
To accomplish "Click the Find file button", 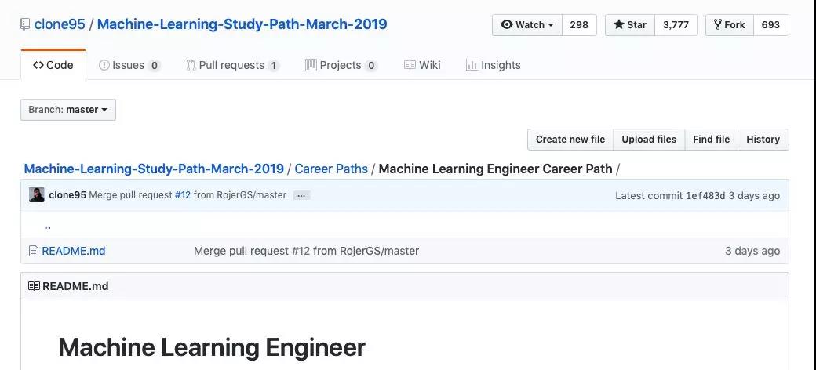I will click(712, 140).
